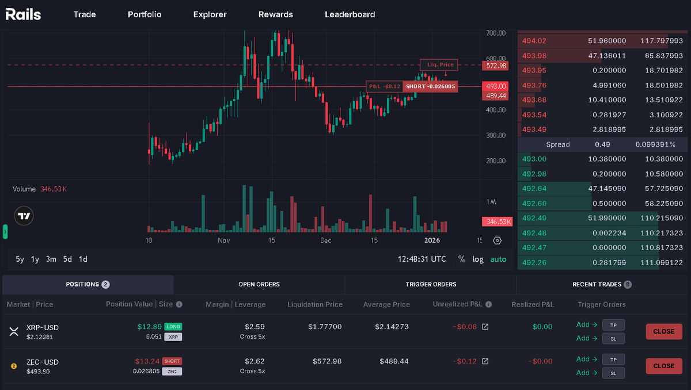Share XRP-USD unrealized P&L
Viewport: 691px width, 390px height.
point(485,327)
